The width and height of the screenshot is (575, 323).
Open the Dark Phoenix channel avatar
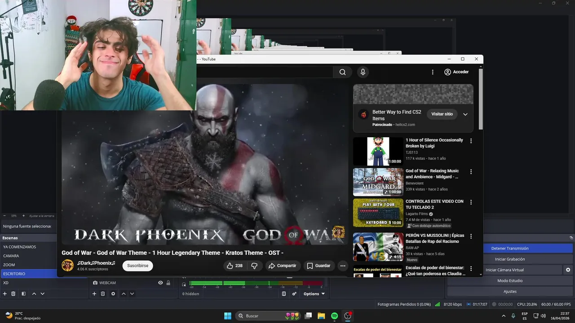pyautogui.click(x=67, y=266)
